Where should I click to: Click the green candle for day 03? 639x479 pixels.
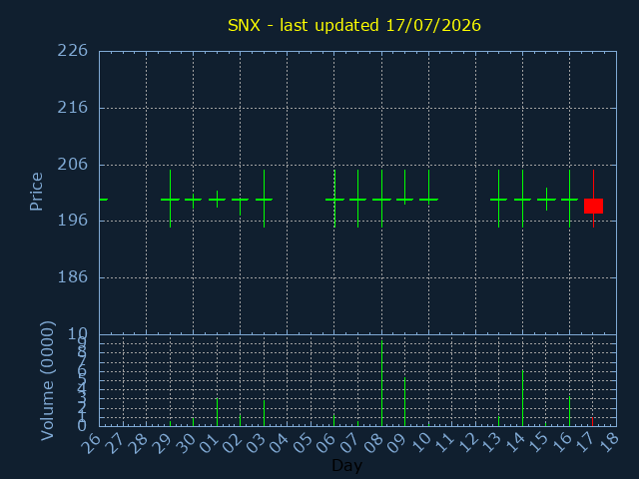pos(264,199)
